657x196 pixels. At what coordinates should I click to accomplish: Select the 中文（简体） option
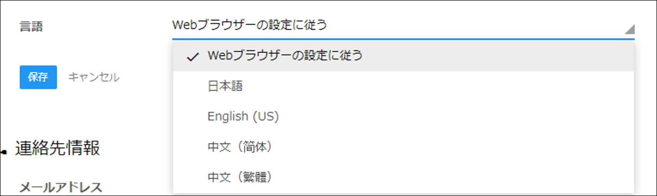coord(240,147)
